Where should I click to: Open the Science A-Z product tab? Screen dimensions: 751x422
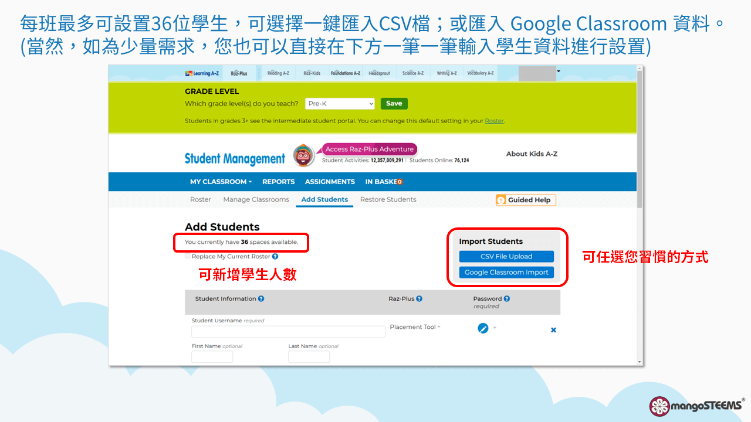[x=413, y=73]
